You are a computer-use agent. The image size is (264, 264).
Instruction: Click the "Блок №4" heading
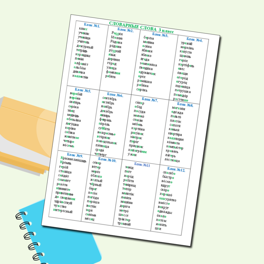point(194,40)
